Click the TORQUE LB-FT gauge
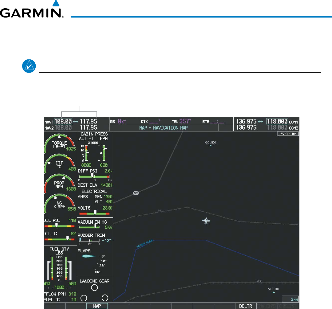Screen dimensions: 332x309 [59, 143]
